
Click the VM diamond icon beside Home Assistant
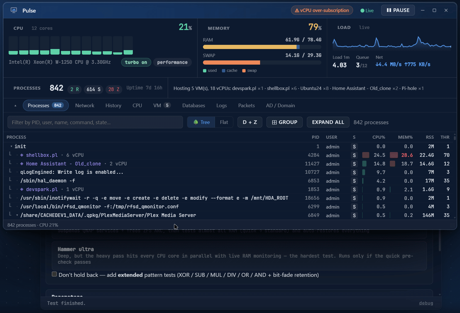pos(22,164)
